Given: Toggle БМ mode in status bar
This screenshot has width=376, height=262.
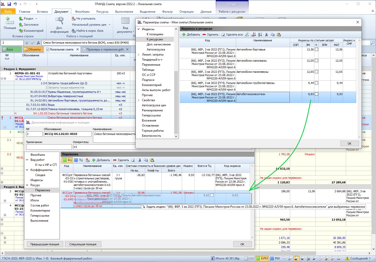Looking at the screenshot, I should tap(249, 258).
